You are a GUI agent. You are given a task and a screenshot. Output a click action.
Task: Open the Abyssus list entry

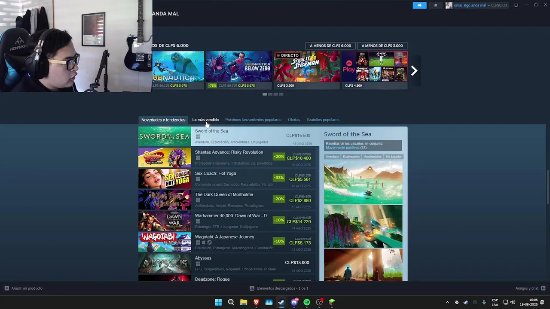tap(226, 264)
